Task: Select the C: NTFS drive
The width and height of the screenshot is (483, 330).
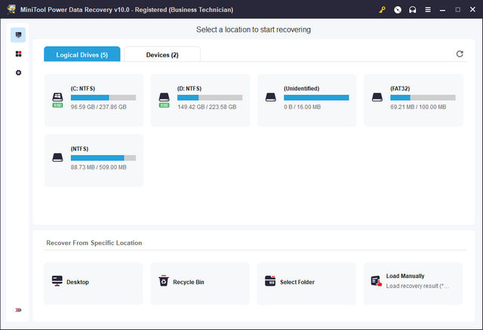Action: (x=94, y=98)
